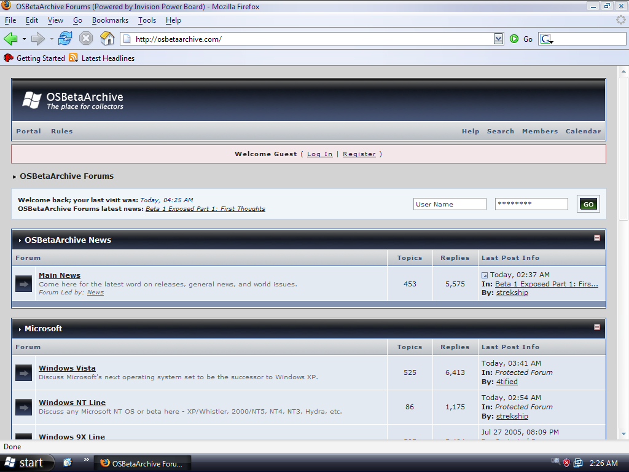Expand hidden quick launch items chevron
The height and width of the screenshot is (472, 629).
click(86, 460)
